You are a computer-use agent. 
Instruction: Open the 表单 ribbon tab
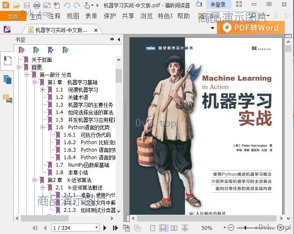coord(91,16)
